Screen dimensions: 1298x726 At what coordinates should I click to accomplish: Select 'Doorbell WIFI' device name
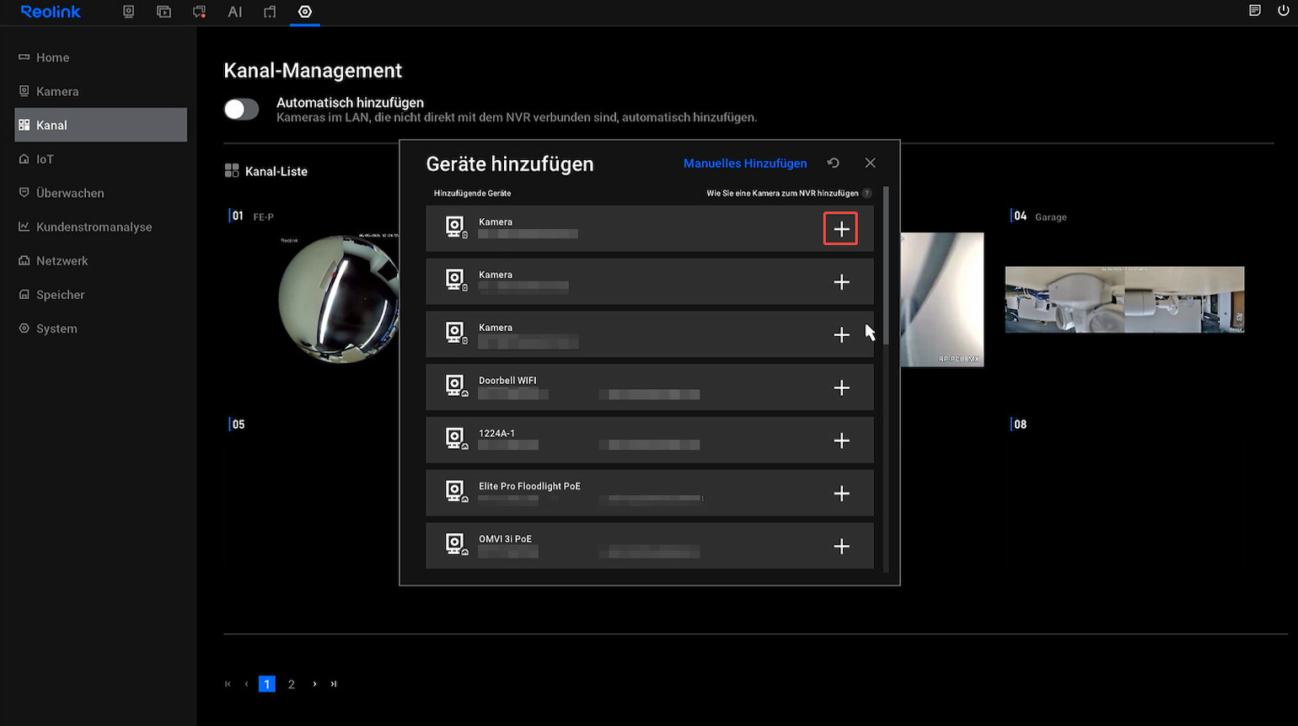[x=507, y=381]
